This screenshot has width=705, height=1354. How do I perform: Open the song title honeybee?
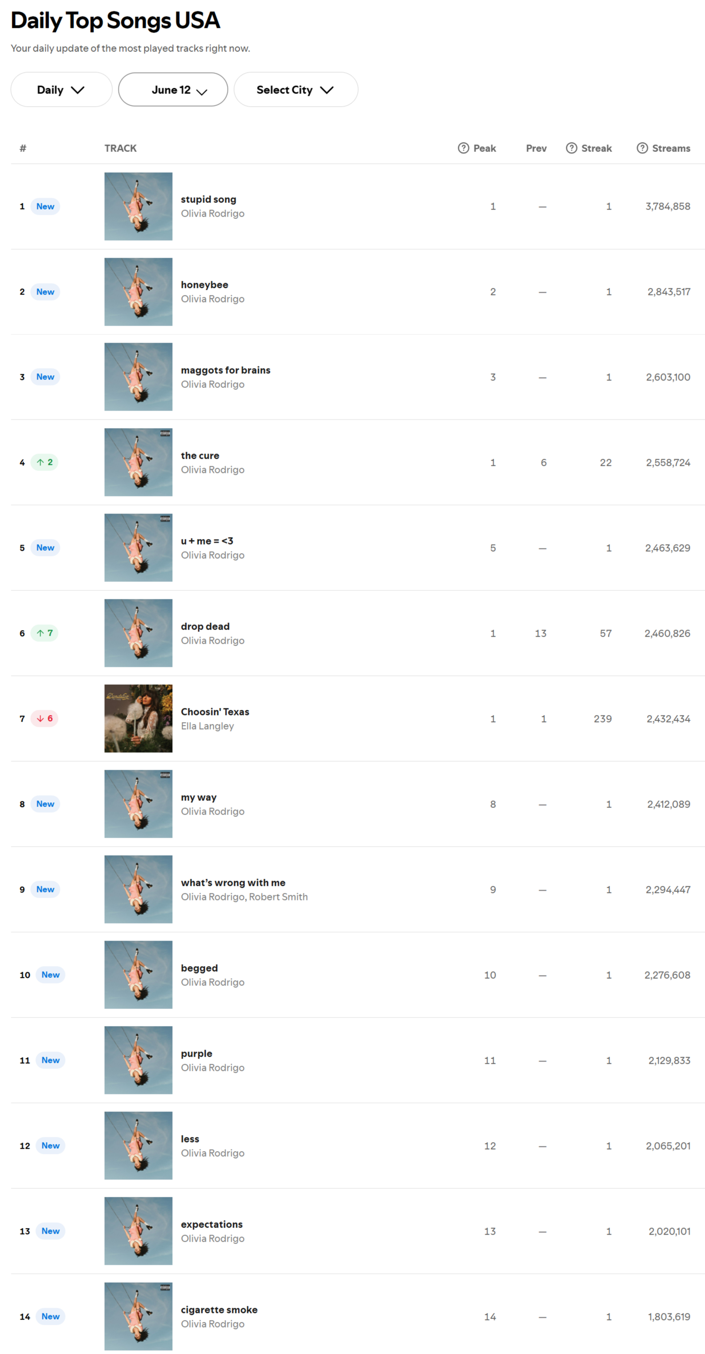coord(204,285)
